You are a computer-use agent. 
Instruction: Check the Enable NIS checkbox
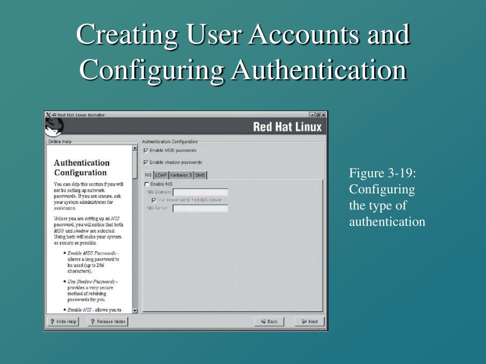point(147,184)
